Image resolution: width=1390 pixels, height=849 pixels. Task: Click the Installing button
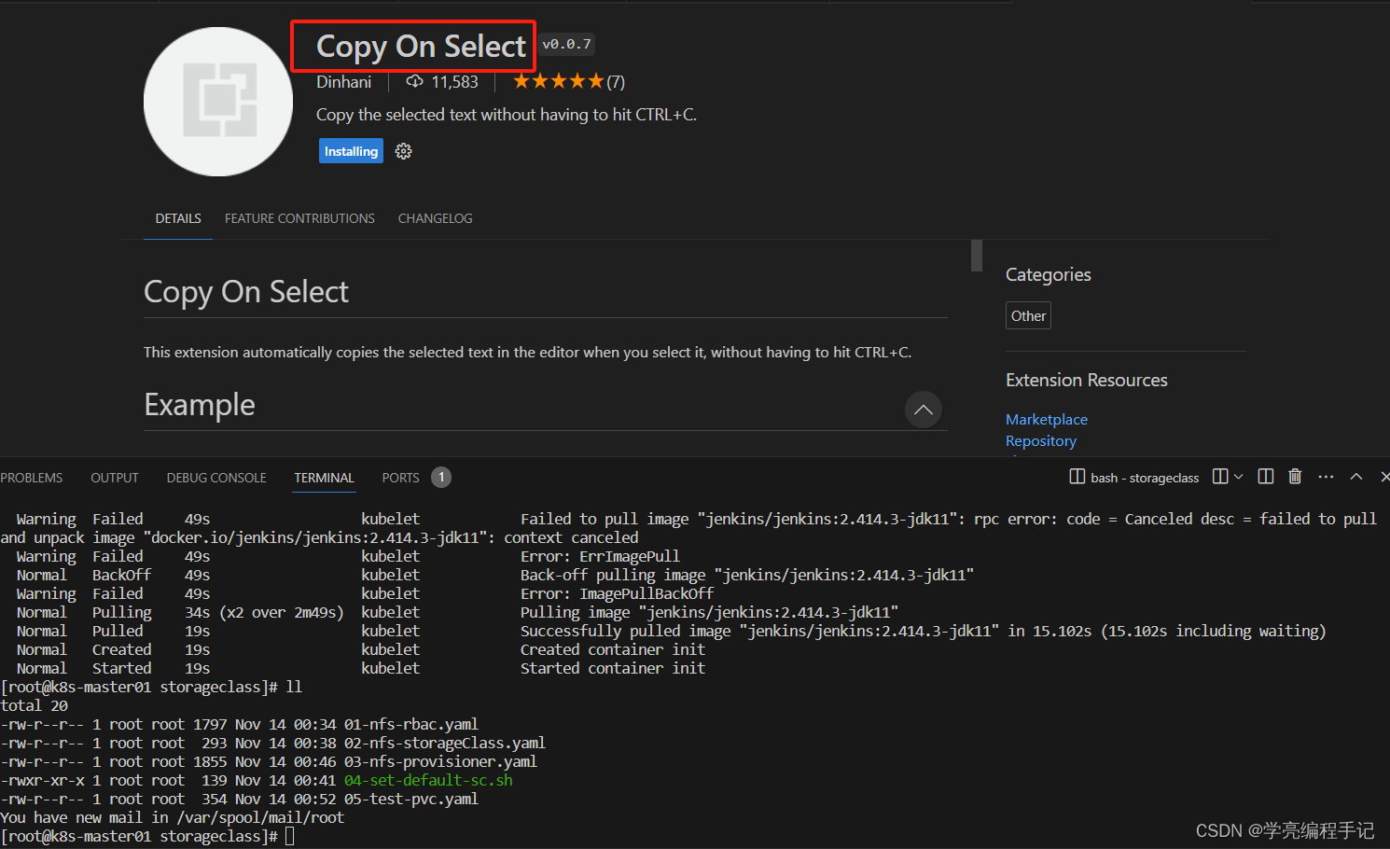pyautogui.click(x=351, y=151)
